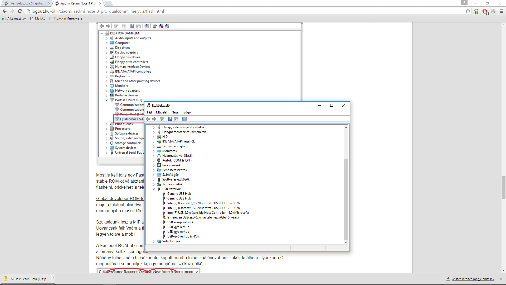Click the Eszközkezelő vertical scrollbar thumb

(346, 199)
